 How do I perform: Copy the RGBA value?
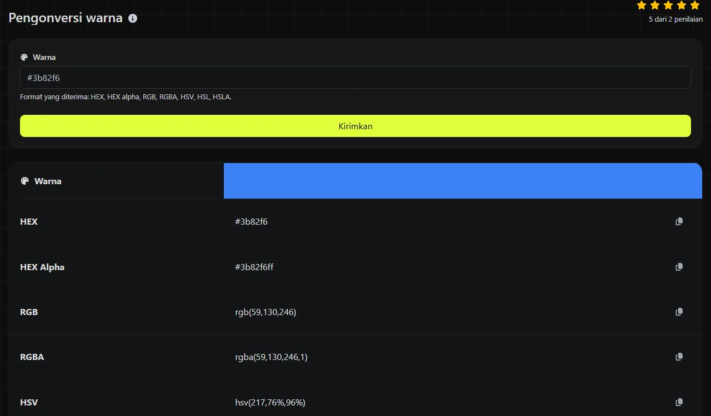pyautogui.click(x=679, y=357)
